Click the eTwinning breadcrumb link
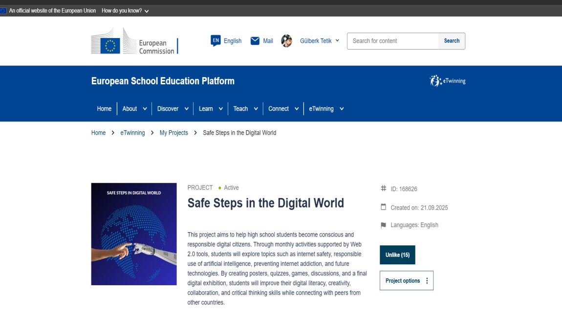Screen dimensions: 562x315 pyautogui.click(x=132, y=133)
